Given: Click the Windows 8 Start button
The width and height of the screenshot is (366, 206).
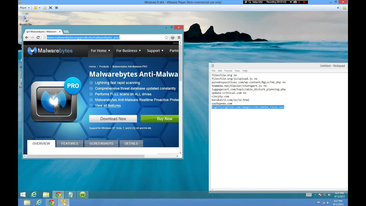Looking at the screenshot, I should [x=23, y=195].
